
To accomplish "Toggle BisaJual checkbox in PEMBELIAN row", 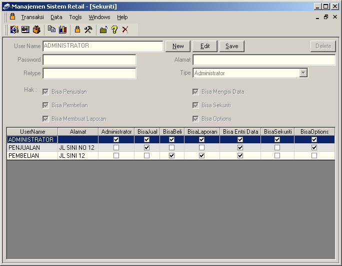I will (146, 156).
